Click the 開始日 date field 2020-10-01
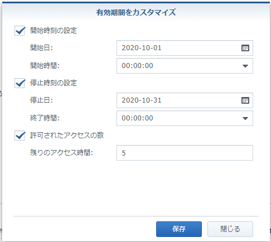 [x=185, y=48]
